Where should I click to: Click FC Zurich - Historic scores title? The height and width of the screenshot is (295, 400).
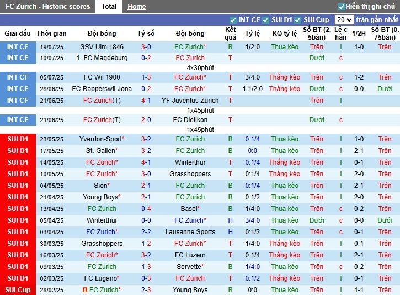click(x=47, y=7)
